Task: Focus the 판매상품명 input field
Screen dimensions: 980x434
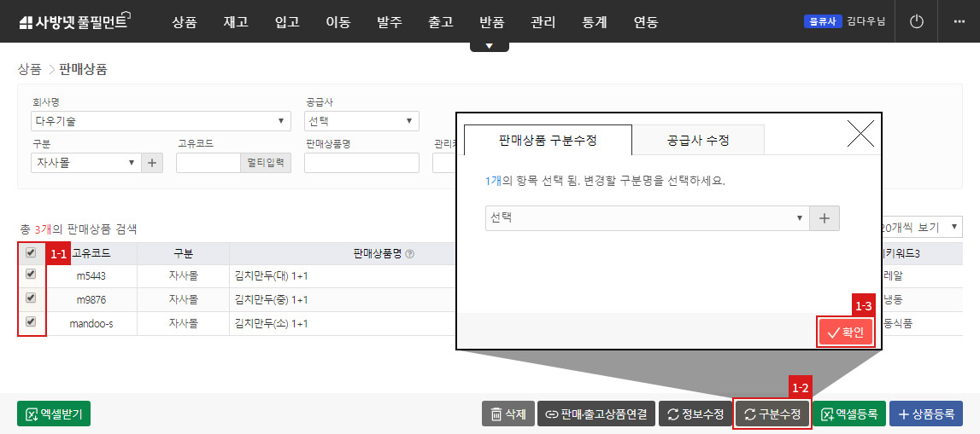Action: [x=361, y=164]
